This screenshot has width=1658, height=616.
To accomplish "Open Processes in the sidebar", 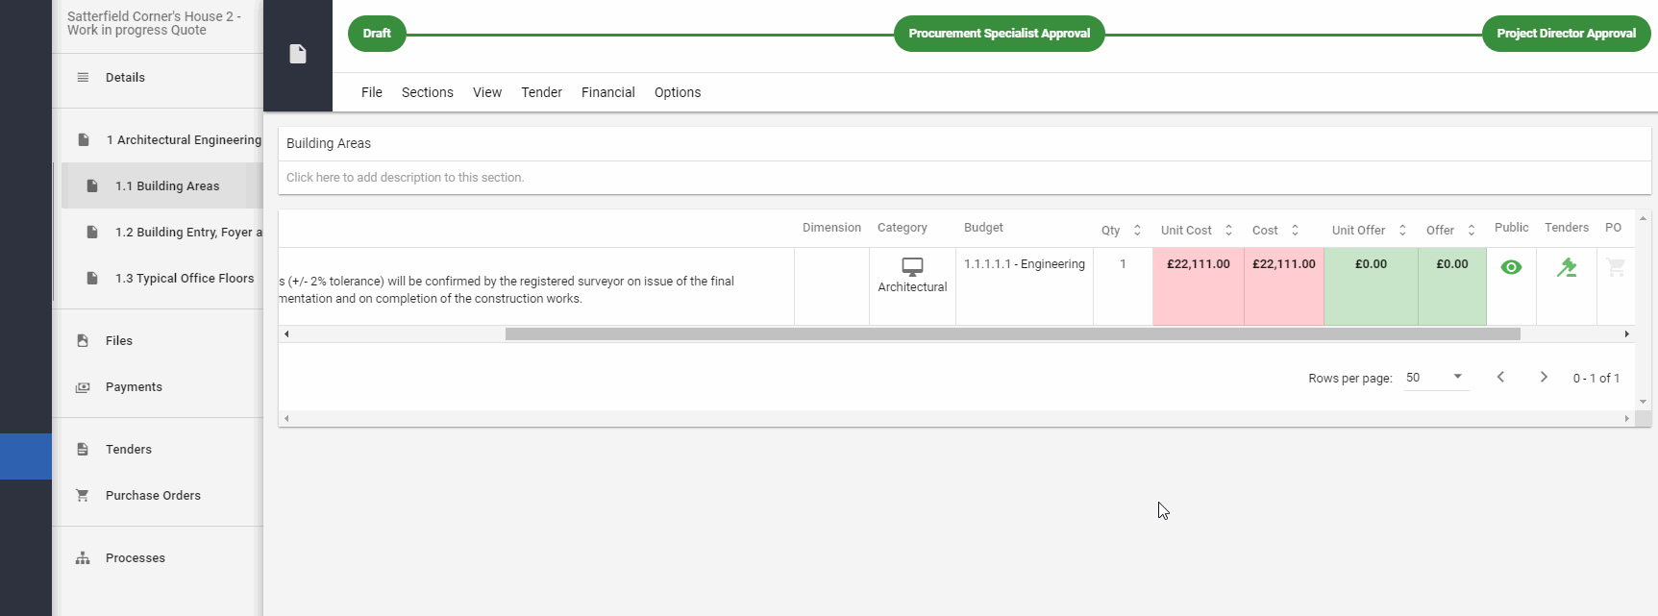I will tap(135, 558).
